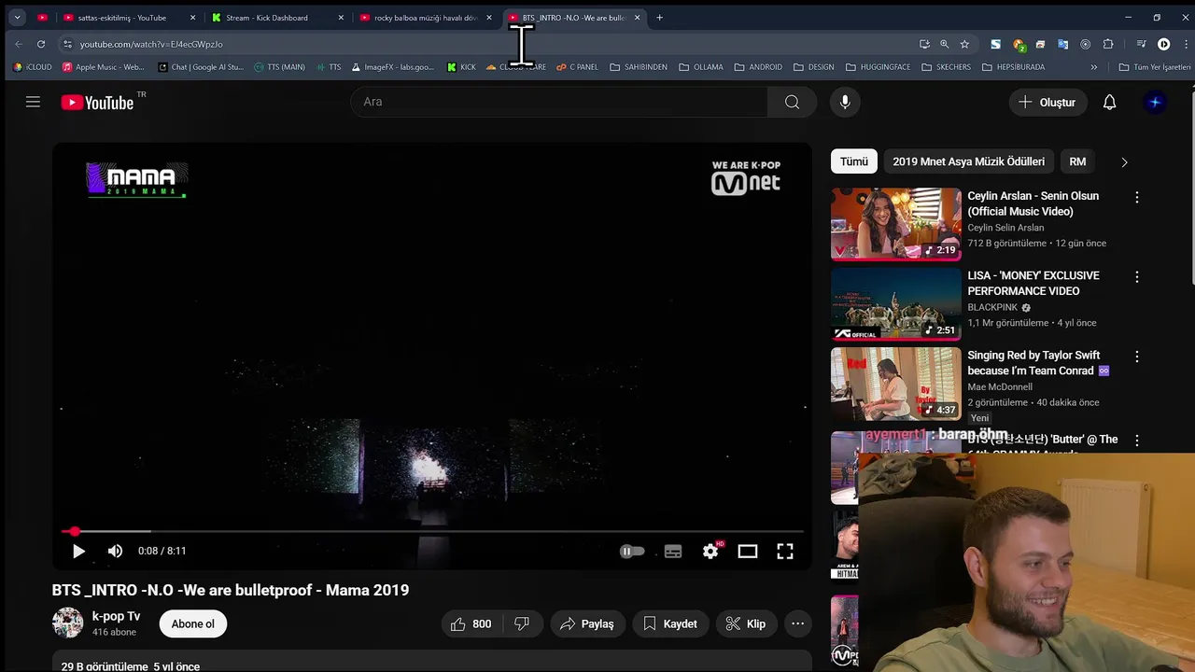Screen dimensions: 1195x672
Task: Open player settings gear
Action: 711,552
